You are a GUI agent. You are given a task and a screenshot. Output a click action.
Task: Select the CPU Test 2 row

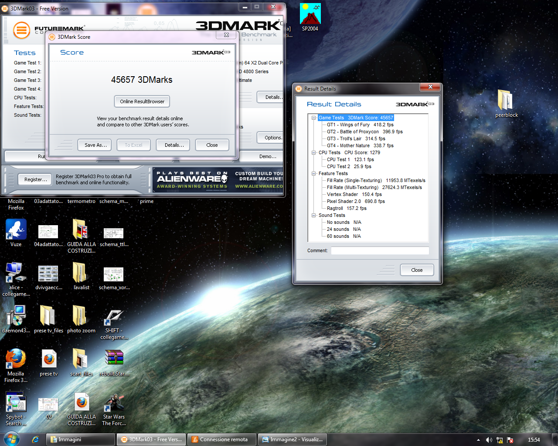click(x=349, y=166)
